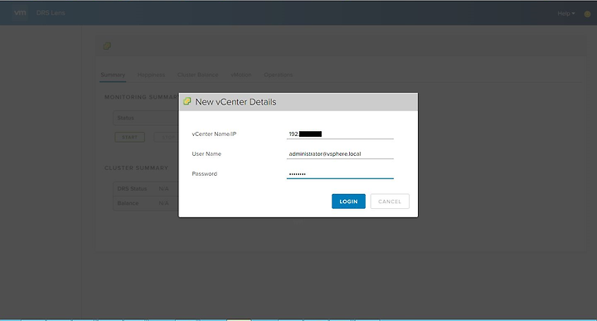597x321 pixels.
Task: Click the New vCenter Details title text
Action: pos(235,102)
